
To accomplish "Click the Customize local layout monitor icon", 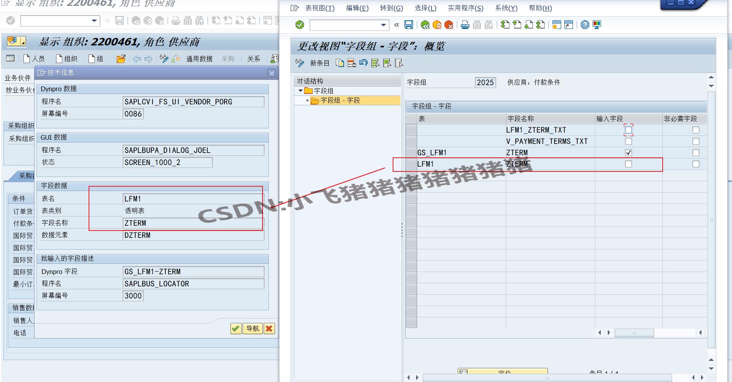I will point(597,25).
